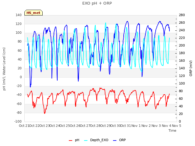Click the chart title EXO pH + ORP
The height and width of the screenshot is (146, 195).
point(97,3)
